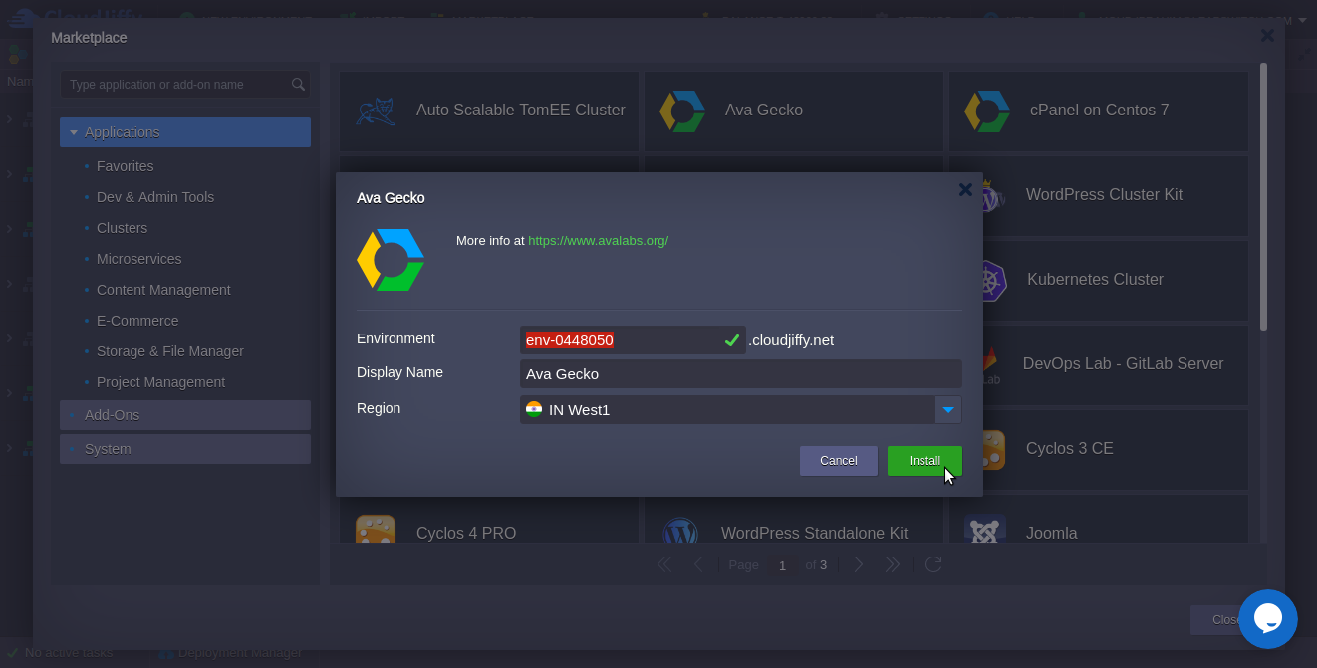The image size is (1317, 668).
Task: Click the Cyclos 4 PRO icon
Action: click(x=376, y=532)
